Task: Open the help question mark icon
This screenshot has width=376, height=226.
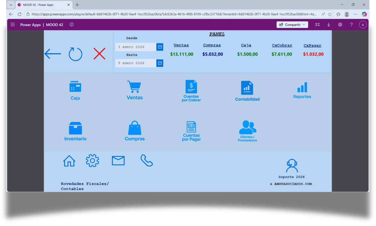Action: point(351,25)
